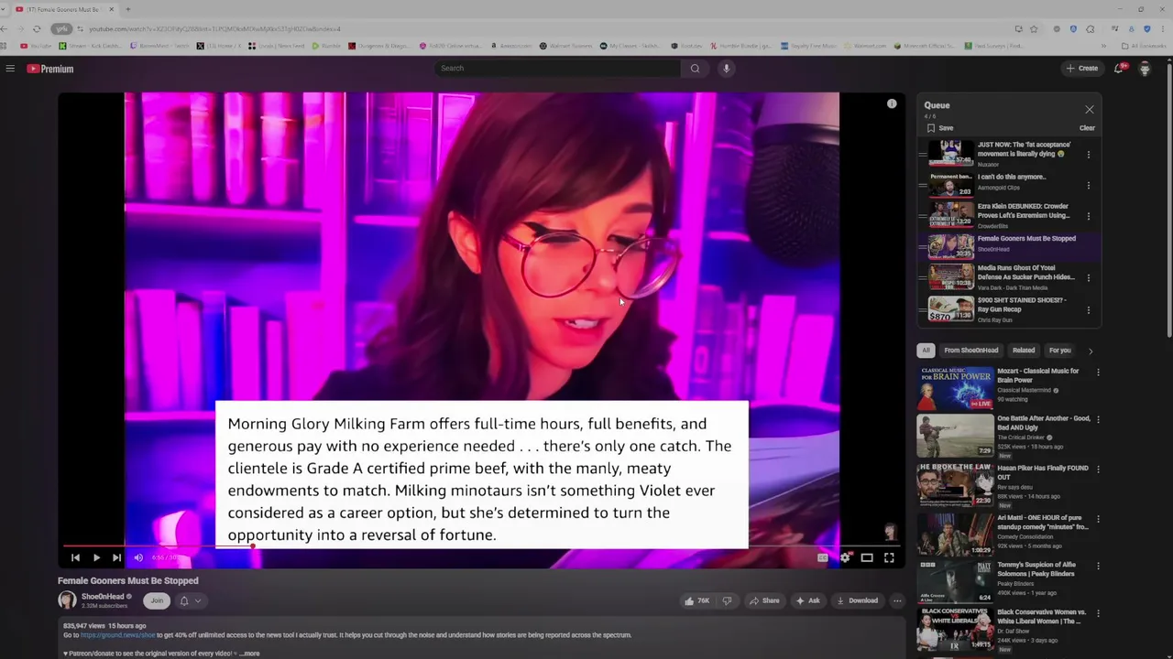Skip to the previous video in the queue
Screen dimensions: 1173x659
[75, 557]
